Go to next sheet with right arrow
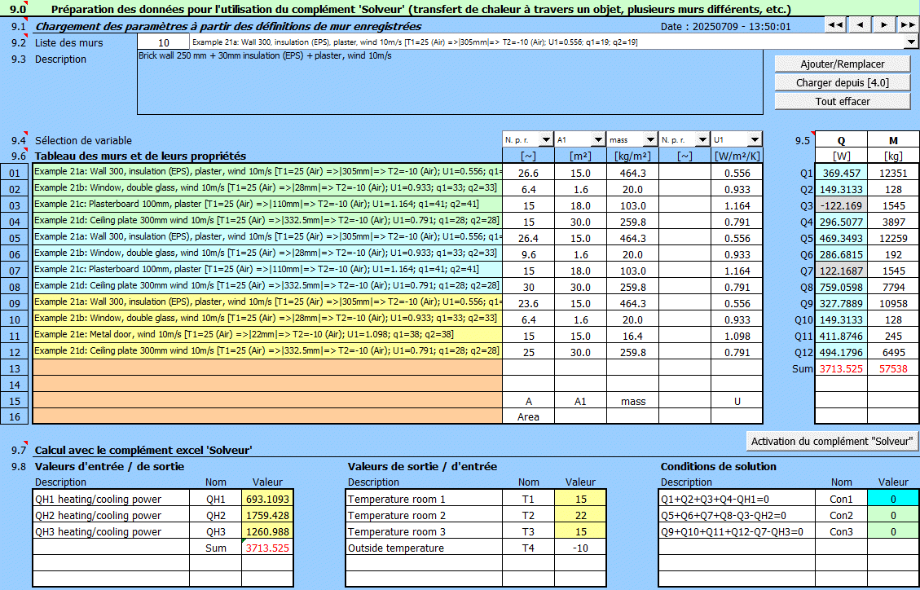Image resolution: width=920 pixels, height=590 pixels. pos(884,25)
